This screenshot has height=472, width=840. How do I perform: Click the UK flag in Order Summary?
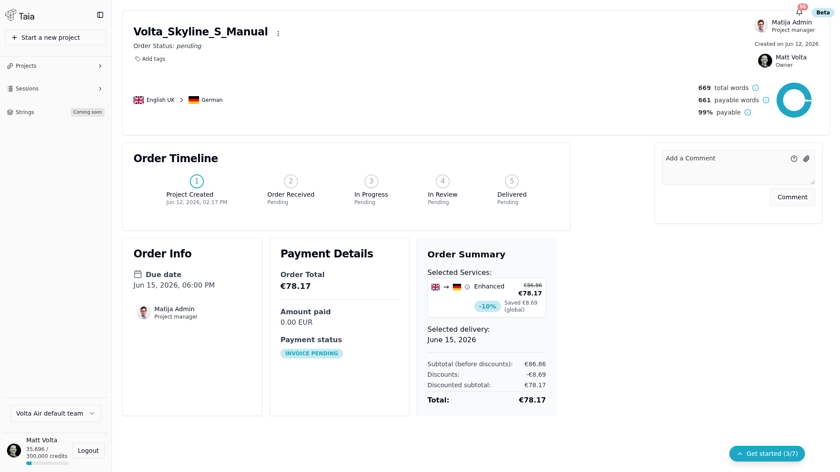coord(435,287)
